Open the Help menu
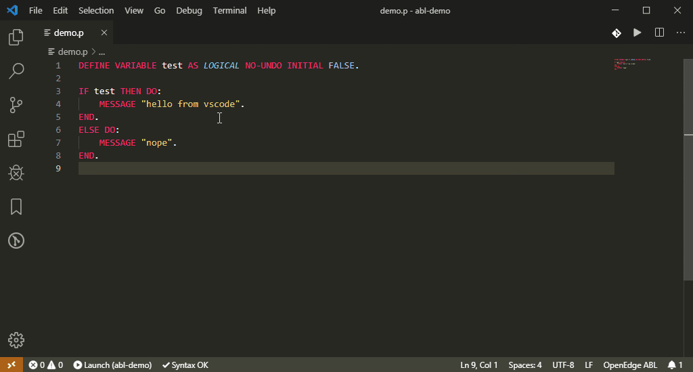693x372 pixels. click(267, 10)
